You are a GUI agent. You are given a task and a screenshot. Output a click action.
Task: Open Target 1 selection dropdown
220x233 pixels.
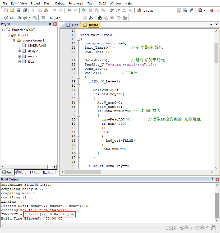pyautogui.click(x=85, y=18)
